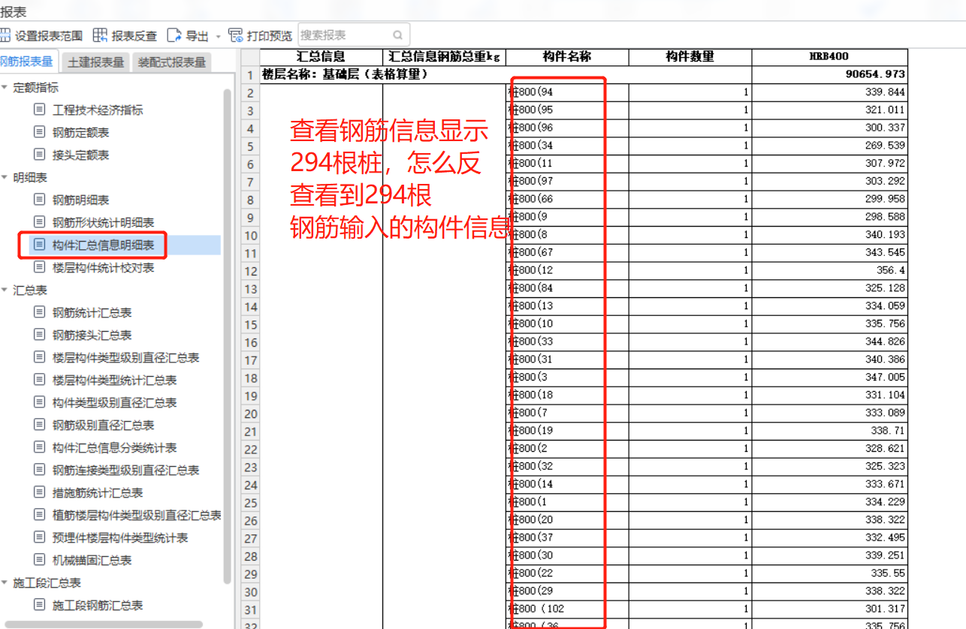Click the cell with value 344.826
Image resolution: width=966 pixels, height=629 pixels.
coord(830,342)
